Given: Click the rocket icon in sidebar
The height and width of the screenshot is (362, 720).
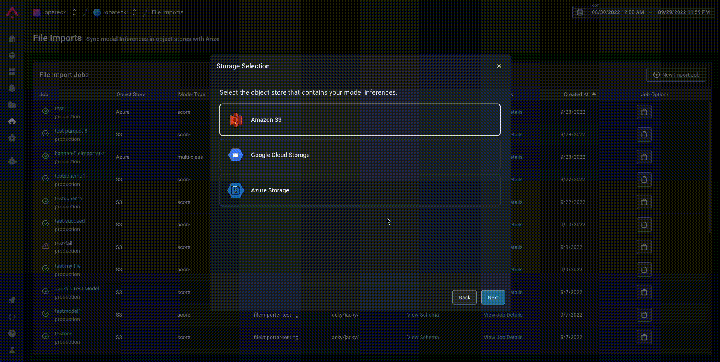Looking at the screenshot, I should pyautogui.click(x=12, y=300).
